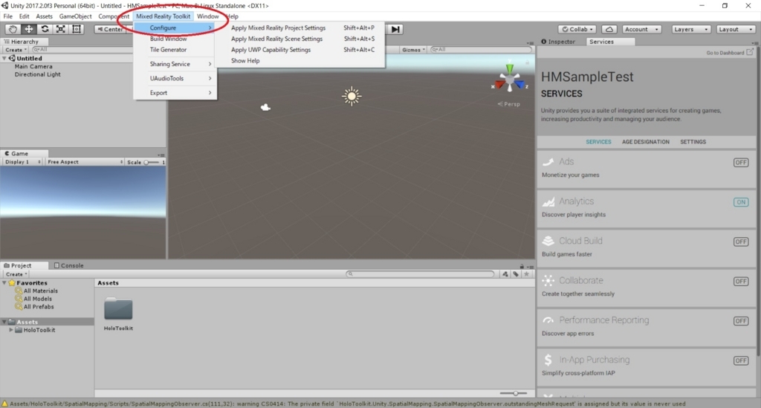Select the Scale tool in the toolbar
The image size is (761, 408).
click(61, 29)
